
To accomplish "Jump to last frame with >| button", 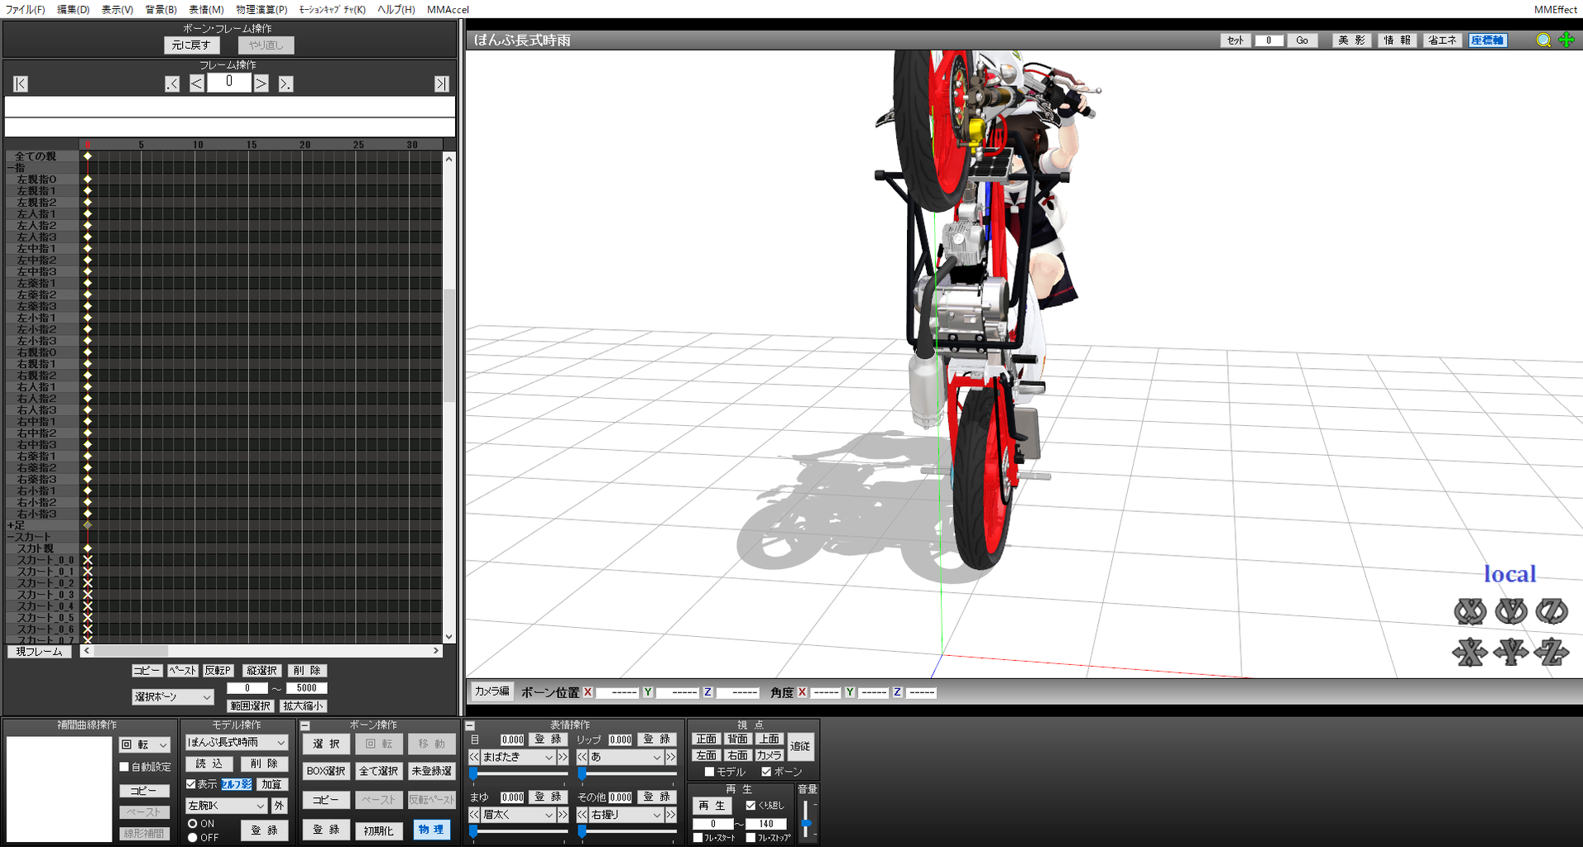I will pos(441,84).
